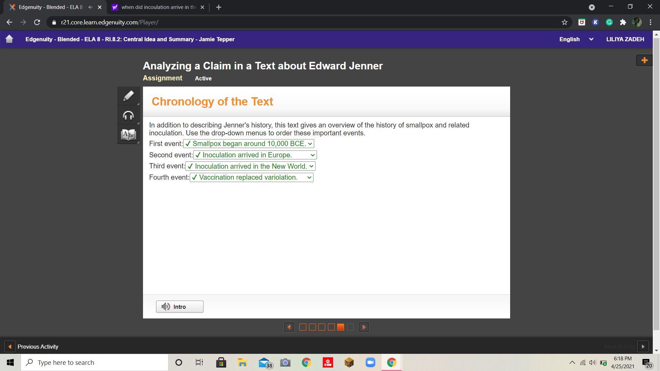Play the Intro audio button
The width and height of the screenshot is (660, 371).
(x=179, y=307)
